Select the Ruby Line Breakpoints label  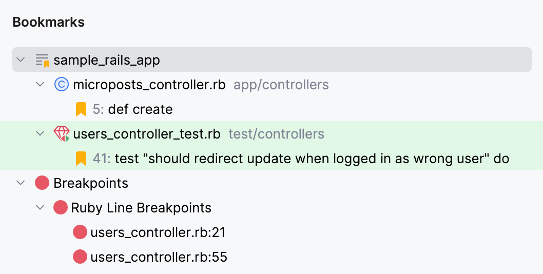141,208
